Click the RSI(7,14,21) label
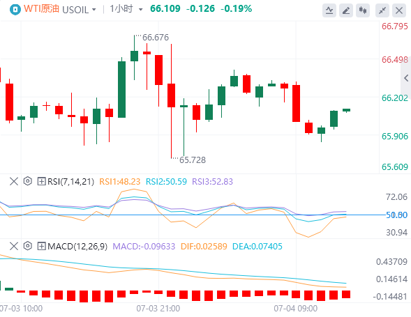 click(70, 181)
